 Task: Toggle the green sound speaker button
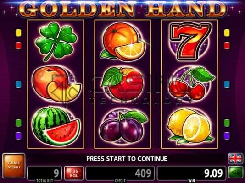[x=236, y=172]
